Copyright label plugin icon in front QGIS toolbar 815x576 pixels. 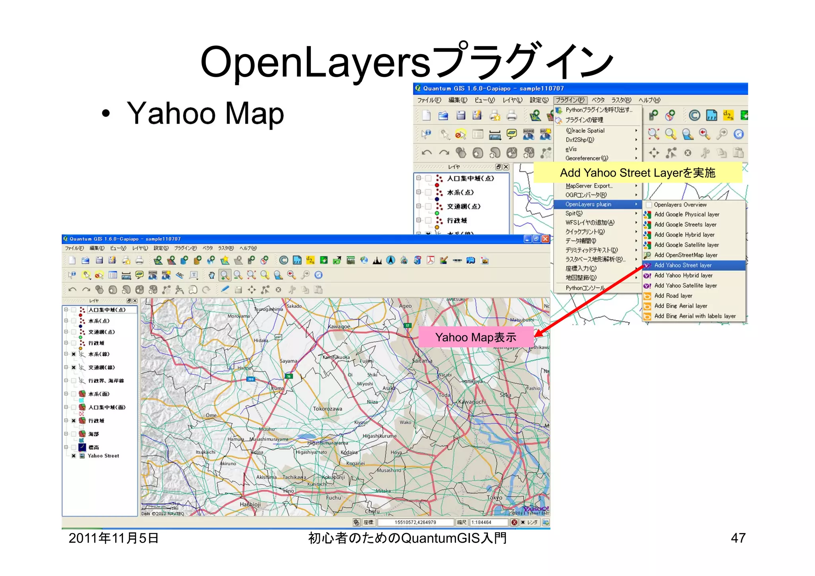click(x=284, y=261)
